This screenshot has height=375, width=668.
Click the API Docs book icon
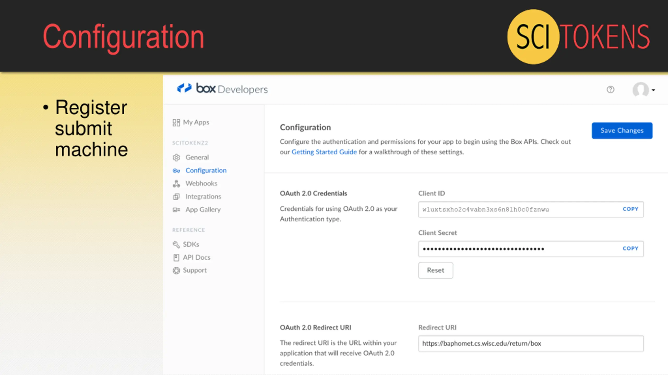pyautogui.click(x=176, y=257)
